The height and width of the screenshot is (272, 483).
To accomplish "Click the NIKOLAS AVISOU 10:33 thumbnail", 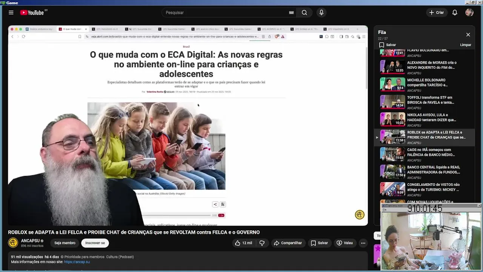I will pyautogui.click(x=392, y=119).
